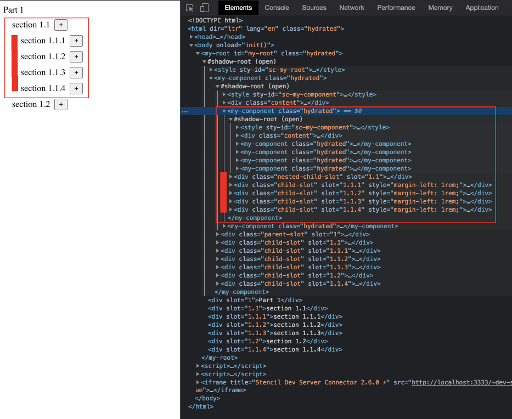
Task: Click the plus button beside section 1.1
Action: [x=61, y=25]
